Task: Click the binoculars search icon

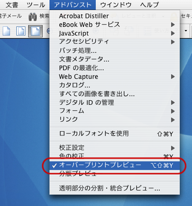Action: [33, 16]
